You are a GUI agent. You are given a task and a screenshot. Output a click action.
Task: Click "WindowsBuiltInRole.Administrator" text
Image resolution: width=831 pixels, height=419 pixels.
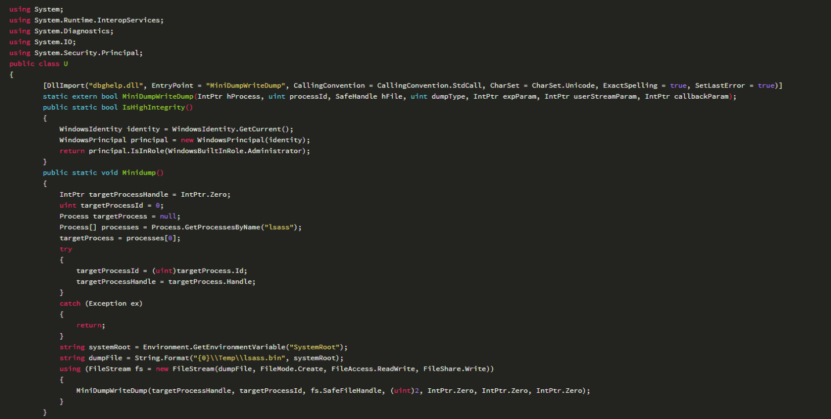pos(235,151)
